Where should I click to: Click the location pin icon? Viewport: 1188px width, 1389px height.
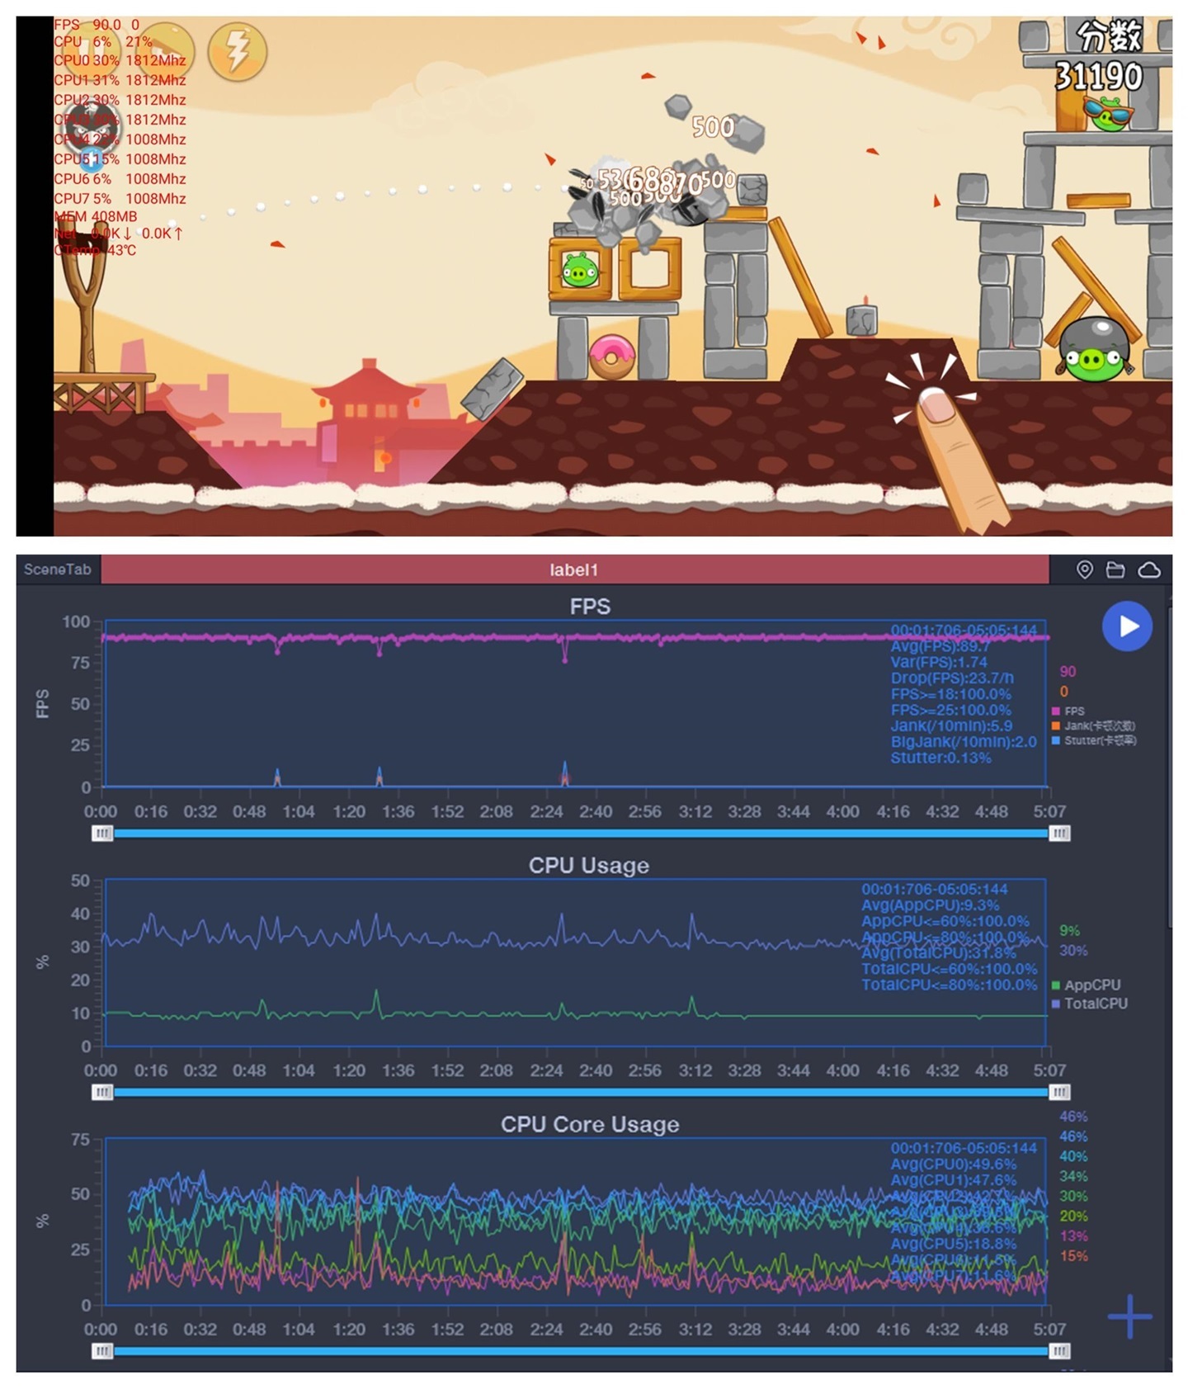click(1085, 569)
